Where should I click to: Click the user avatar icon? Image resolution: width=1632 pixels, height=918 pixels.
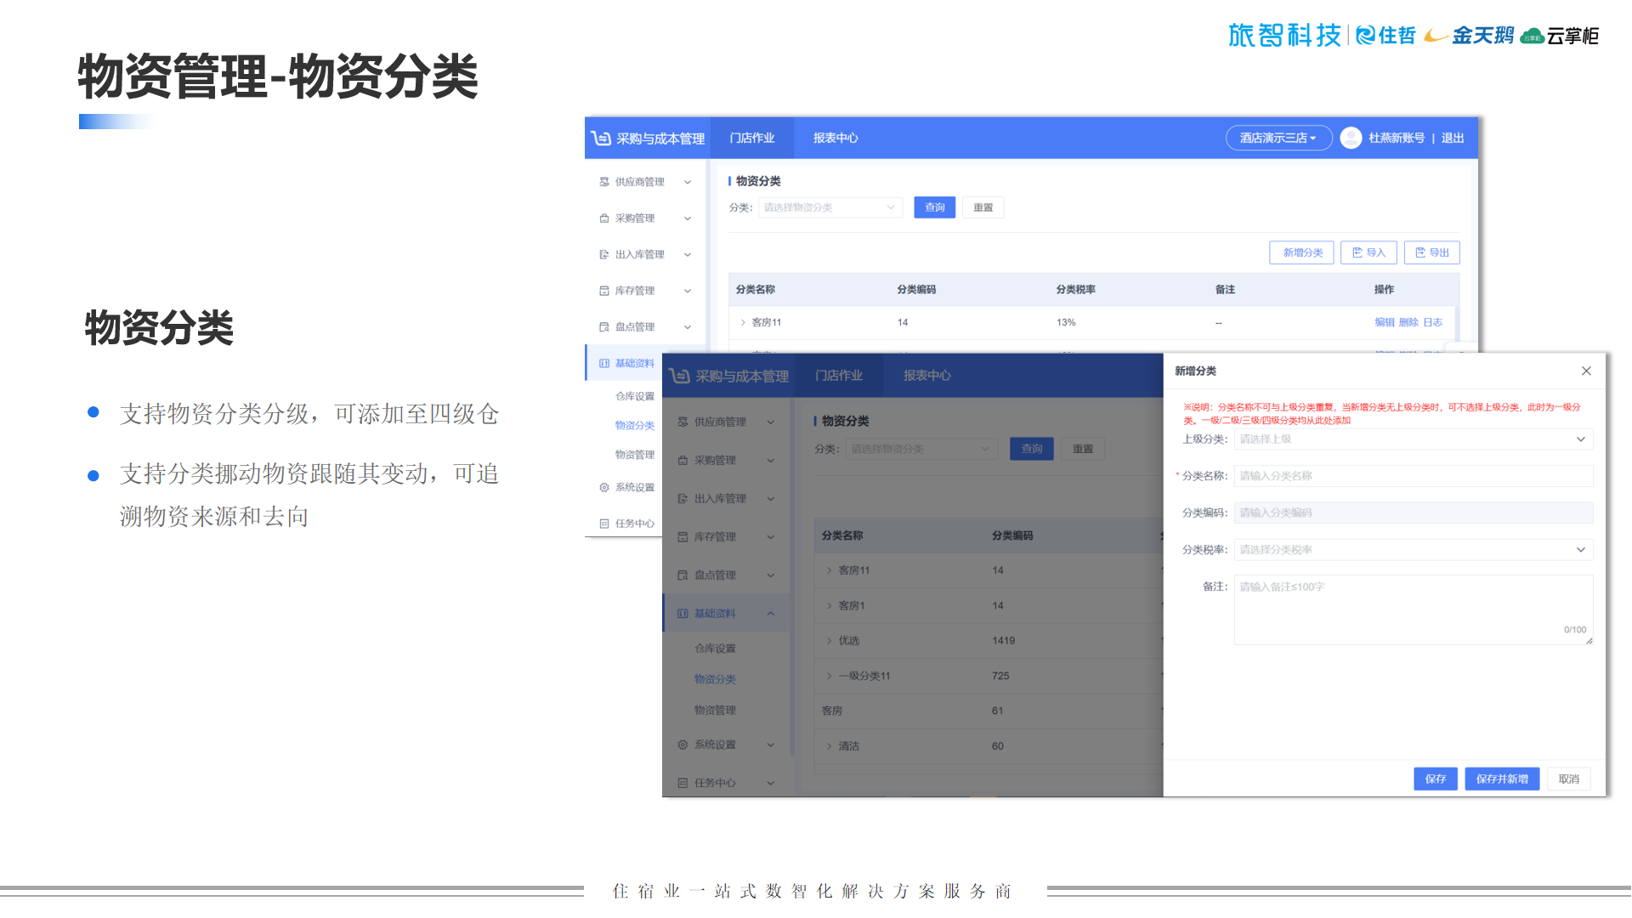(1351, 138)
